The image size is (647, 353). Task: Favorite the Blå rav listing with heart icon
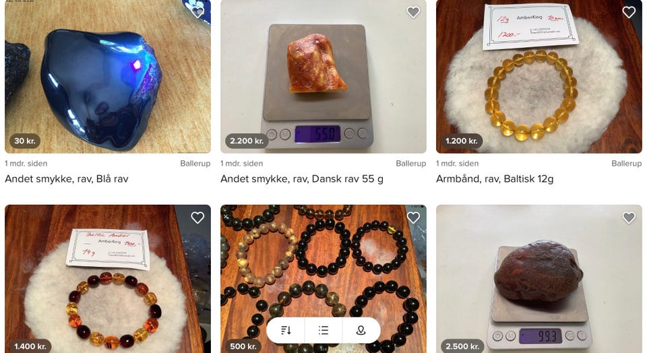[197, 12]
